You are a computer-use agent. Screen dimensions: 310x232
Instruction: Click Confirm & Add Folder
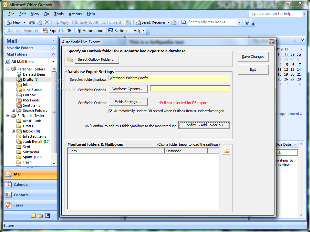coord(204,125)
